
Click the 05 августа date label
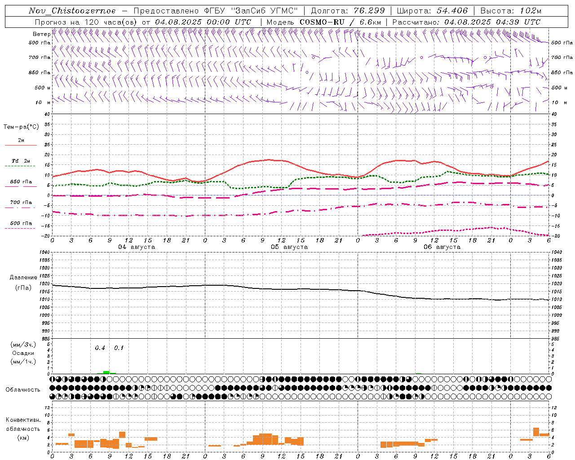click(x=289, y=247)
